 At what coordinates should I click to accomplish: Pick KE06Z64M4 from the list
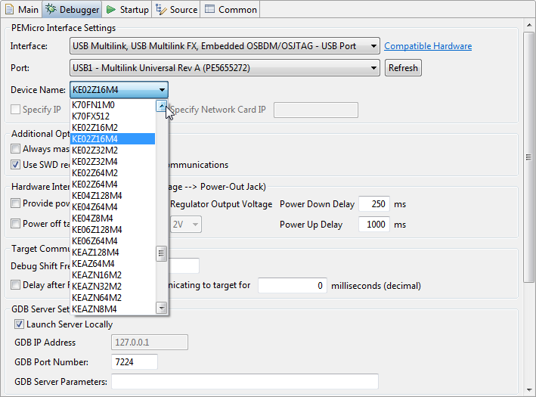pyautogui.click(x=113, y=240)
